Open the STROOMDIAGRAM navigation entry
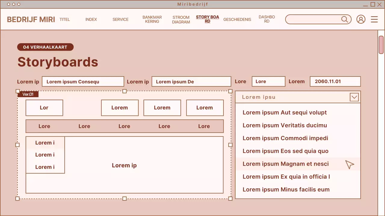The image size is (385, 216). [181, 19]
